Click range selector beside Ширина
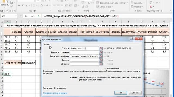Screen dimensions: 174x97 pyautogui.click(x=101, y=64)
